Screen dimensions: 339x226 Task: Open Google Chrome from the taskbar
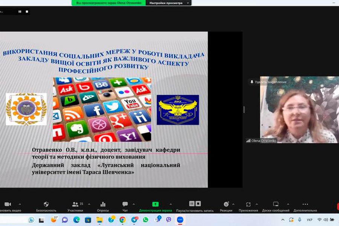tap(122, 220)
